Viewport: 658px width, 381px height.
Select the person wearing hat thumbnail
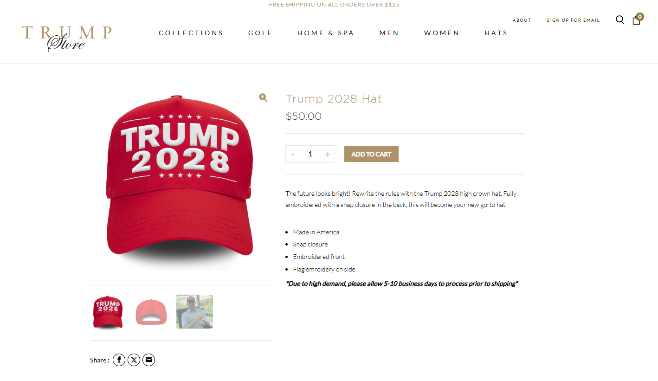[x=194, y=312]
